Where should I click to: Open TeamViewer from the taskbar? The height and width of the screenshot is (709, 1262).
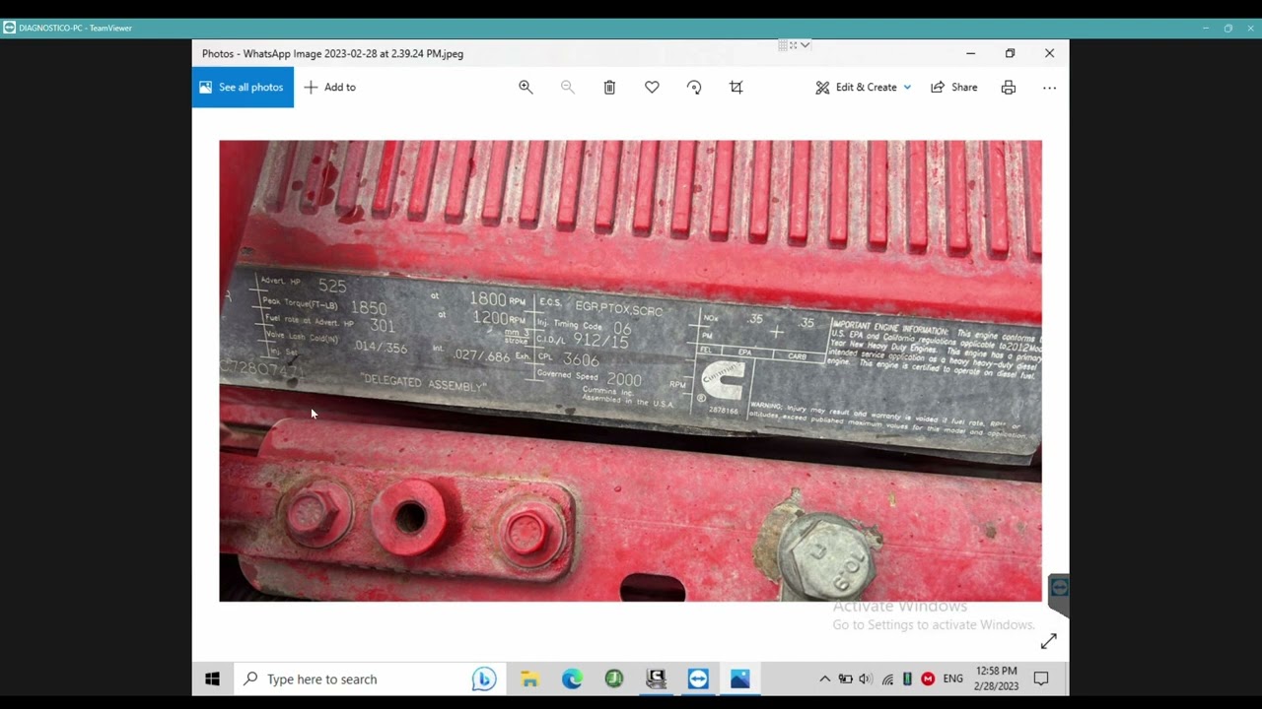(x=698, y=678)
